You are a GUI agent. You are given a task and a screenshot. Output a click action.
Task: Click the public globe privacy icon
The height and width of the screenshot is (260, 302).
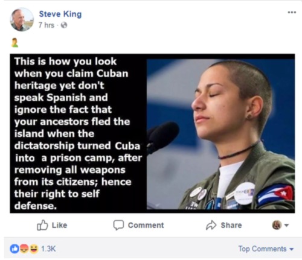(x=64, y=25)
